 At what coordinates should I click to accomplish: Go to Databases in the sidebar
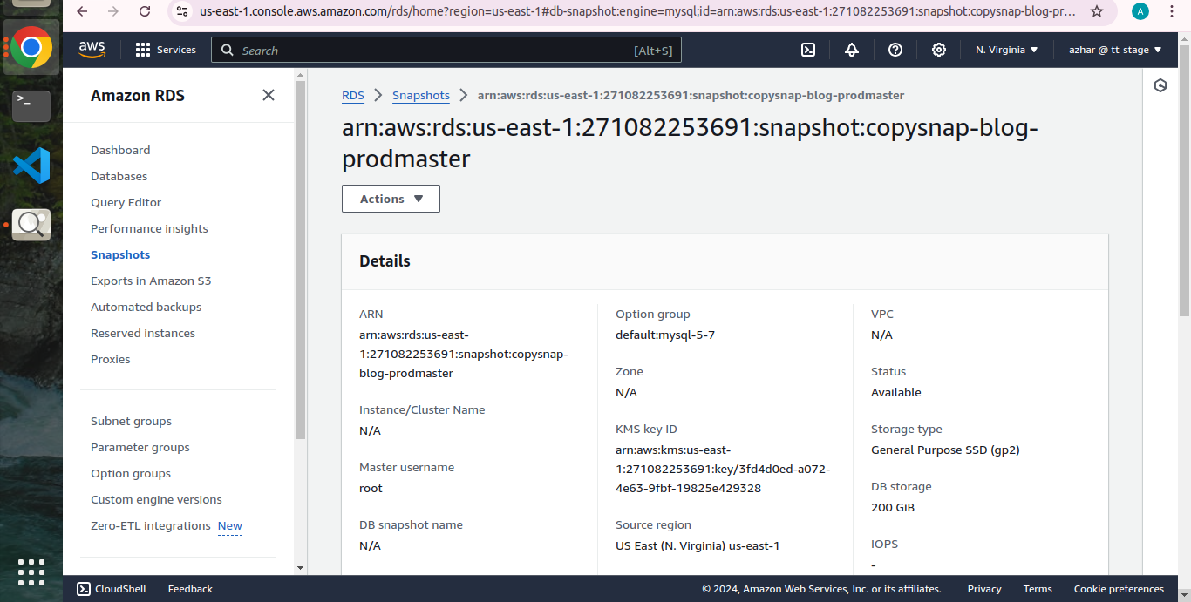coord(119,176)
